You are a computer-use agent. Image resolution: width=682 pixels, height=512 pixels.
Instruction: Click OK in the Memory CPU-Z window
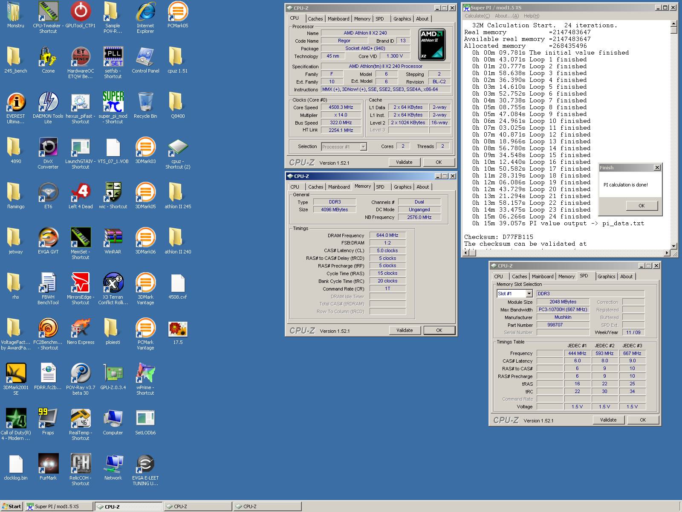[439, 330]
